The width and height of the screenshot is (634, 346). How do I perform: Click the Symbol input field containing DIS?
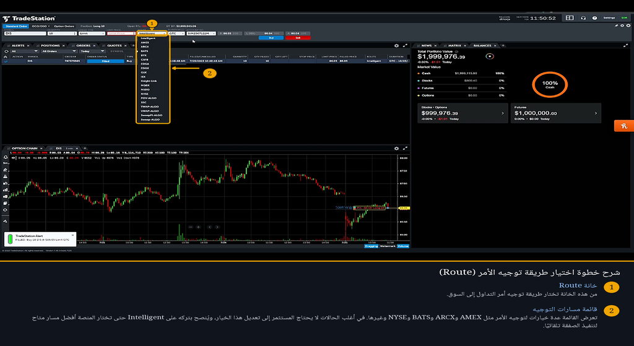25,33
